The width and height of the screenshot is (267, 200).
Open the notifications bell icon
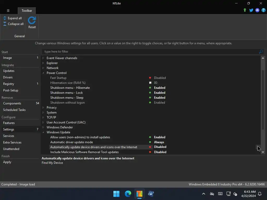click(x=260, y=194)
